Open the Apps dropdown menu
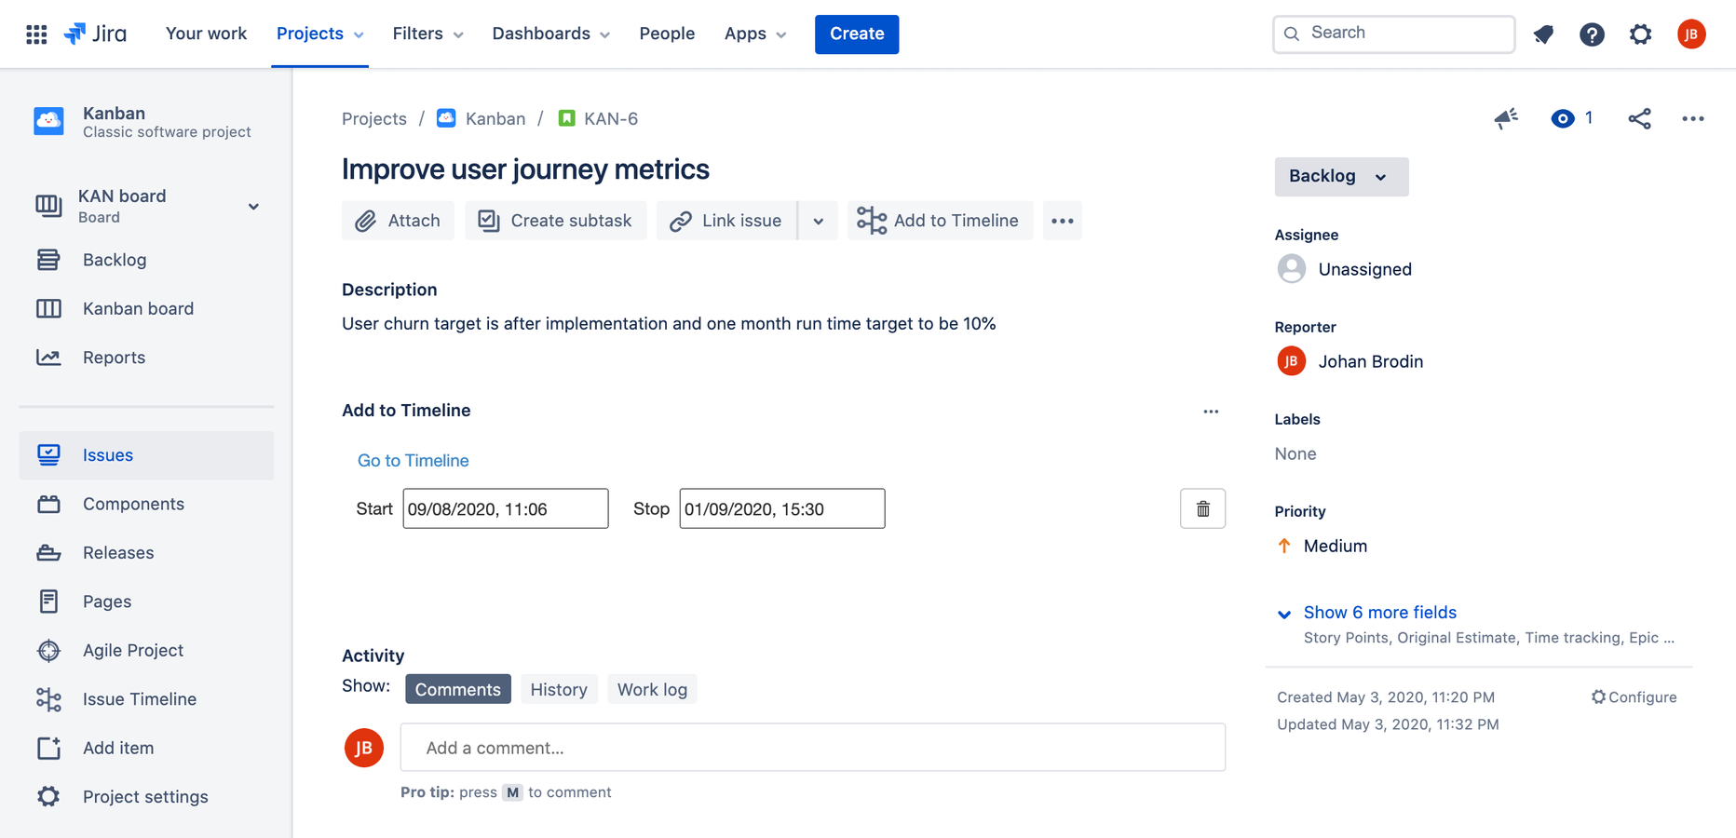 [x=755, y=34]
